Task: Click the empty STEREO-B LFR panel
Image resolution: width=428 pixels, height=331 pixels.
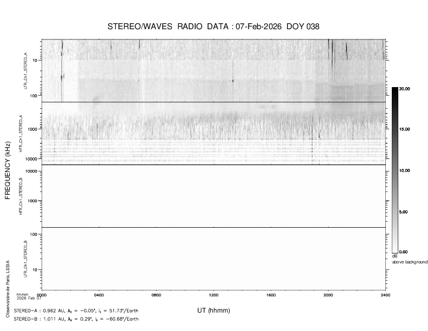Action: coord(213,259)
